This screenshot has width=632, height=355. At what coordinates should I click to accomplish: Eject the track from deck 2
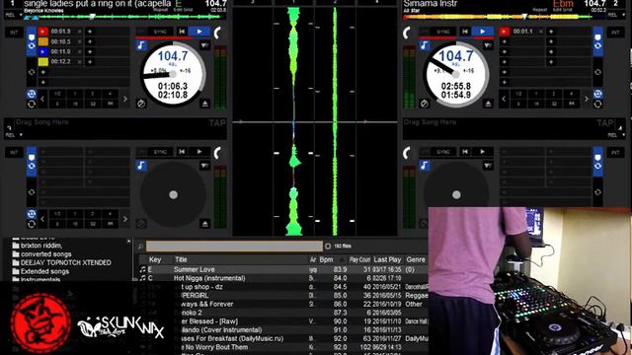tap(488, 104)
